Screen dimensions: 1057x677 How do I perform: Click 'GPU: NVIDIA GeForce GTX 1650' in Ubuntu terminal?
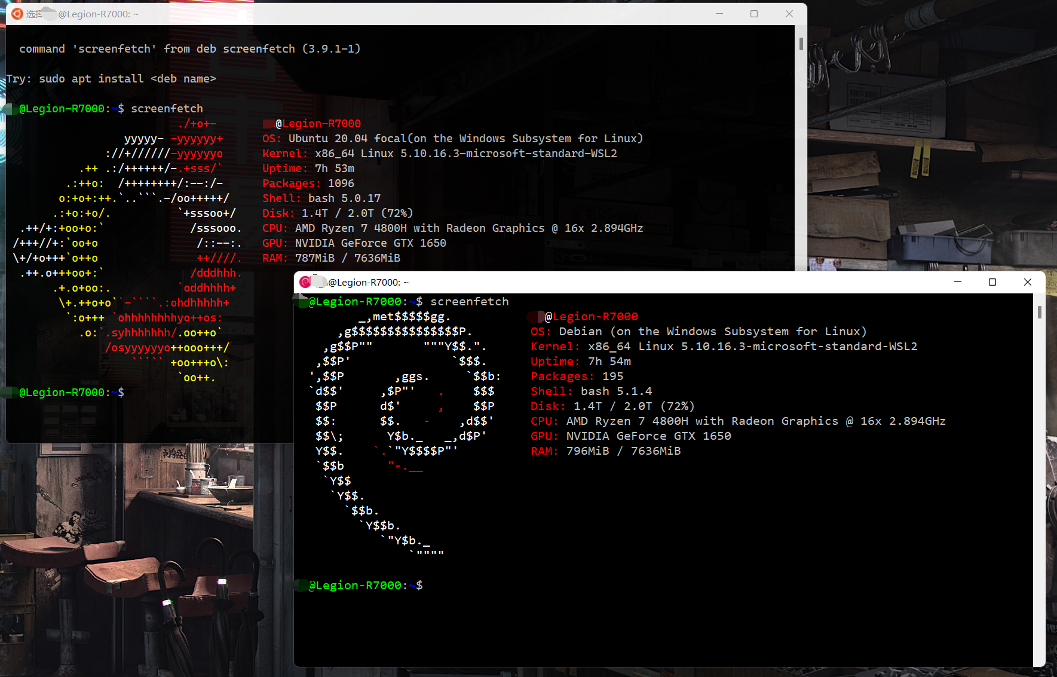click(x=354, y=243)
